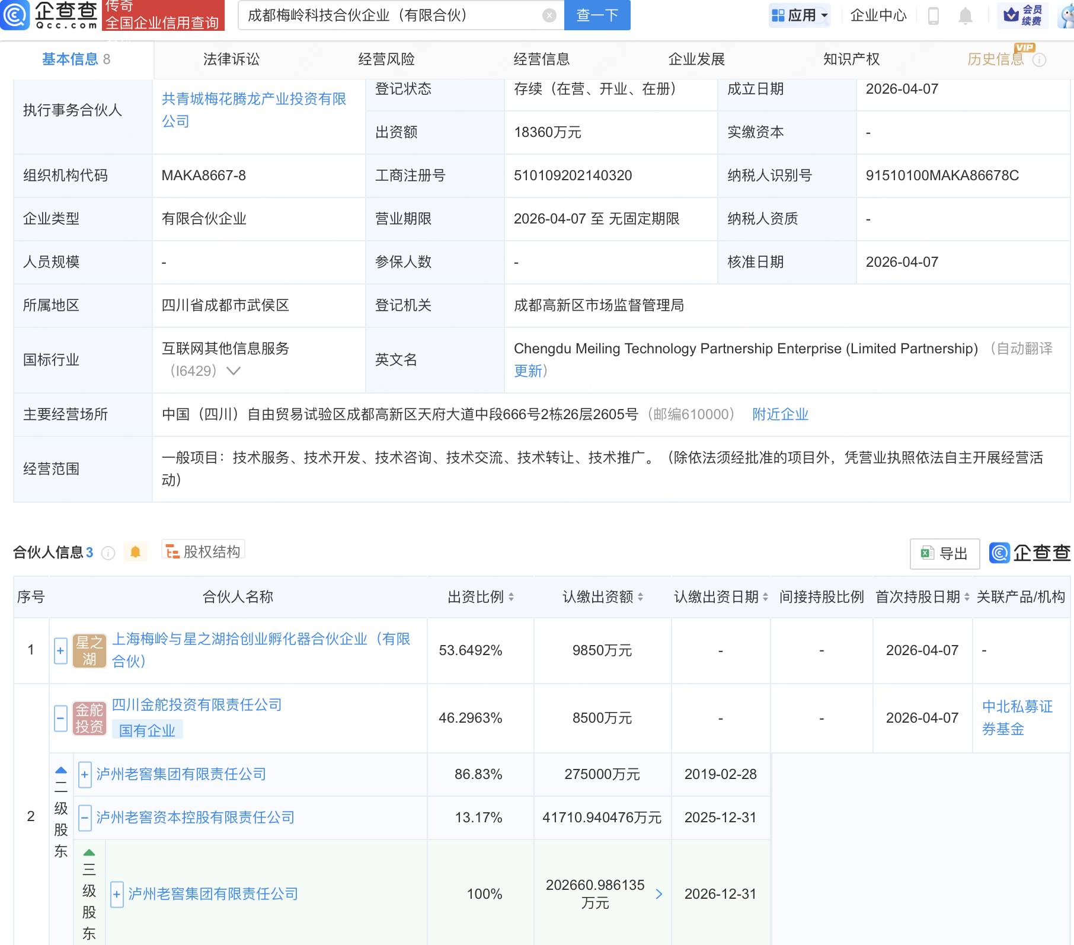Click the company name search field
This screenshot has height=945, width=1074.
click(391, 15)
